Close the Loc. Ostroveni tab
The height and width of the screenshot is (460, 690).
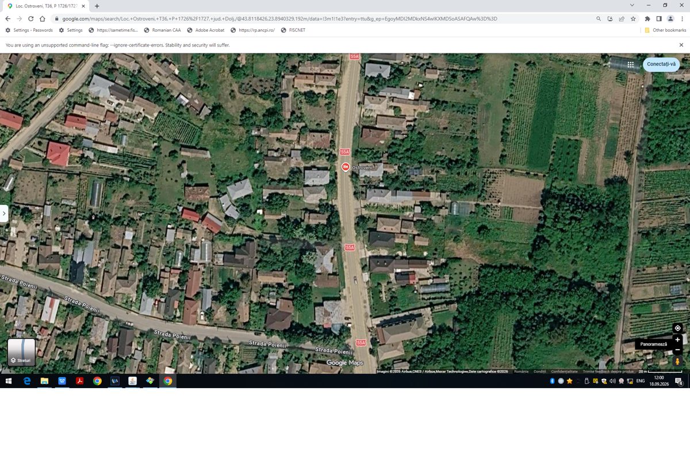(83, 6)
